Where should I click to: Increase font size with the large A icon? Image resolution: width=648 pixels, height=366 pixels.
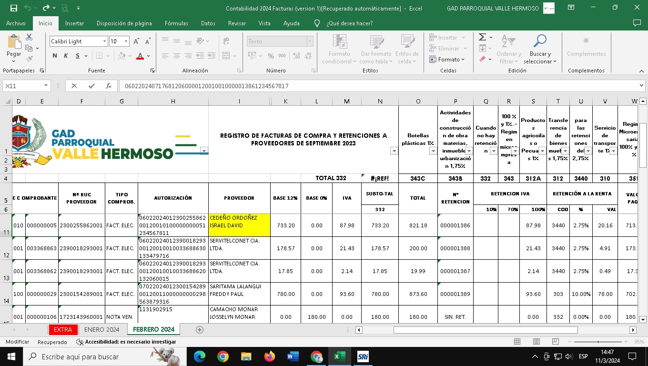(136, 41)
